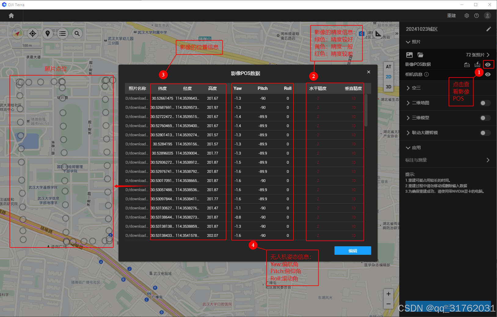Click the 纬度 column header
The width and height of the screenshot is (497, 317).
163,88
